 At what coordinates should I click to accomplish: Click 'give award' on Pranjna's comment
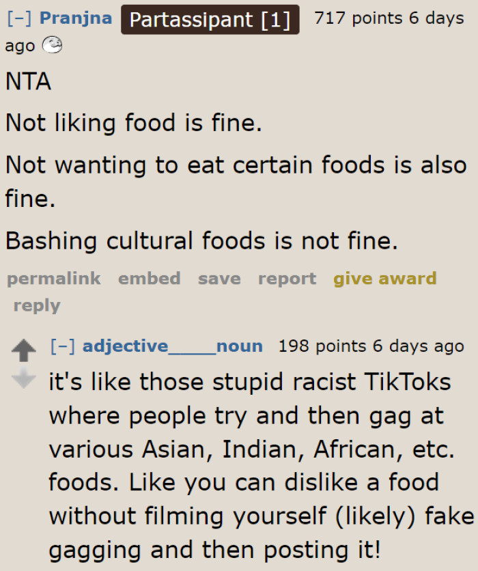(385, 279)
